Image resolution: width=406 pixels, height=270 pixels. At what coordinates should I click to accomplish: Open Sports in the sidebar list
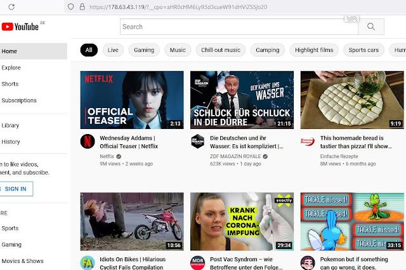(x=34, y=228)
